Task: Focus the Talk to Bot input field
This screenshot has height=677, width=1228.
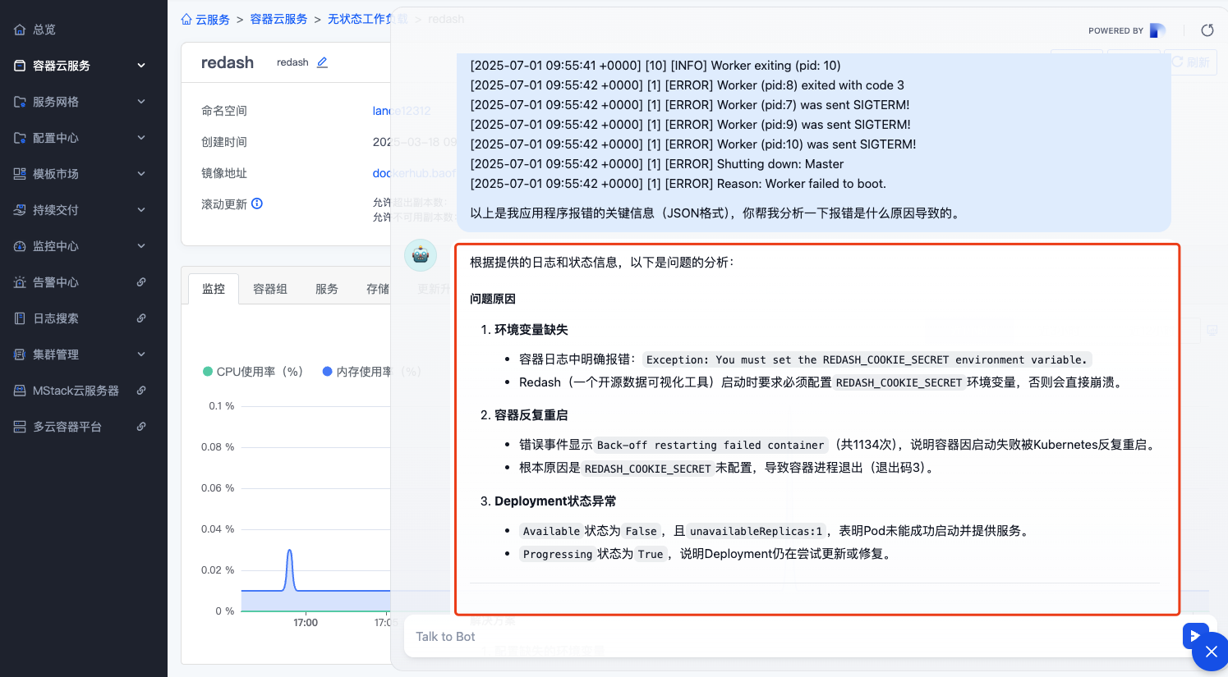Action: (x=793, y=637)
